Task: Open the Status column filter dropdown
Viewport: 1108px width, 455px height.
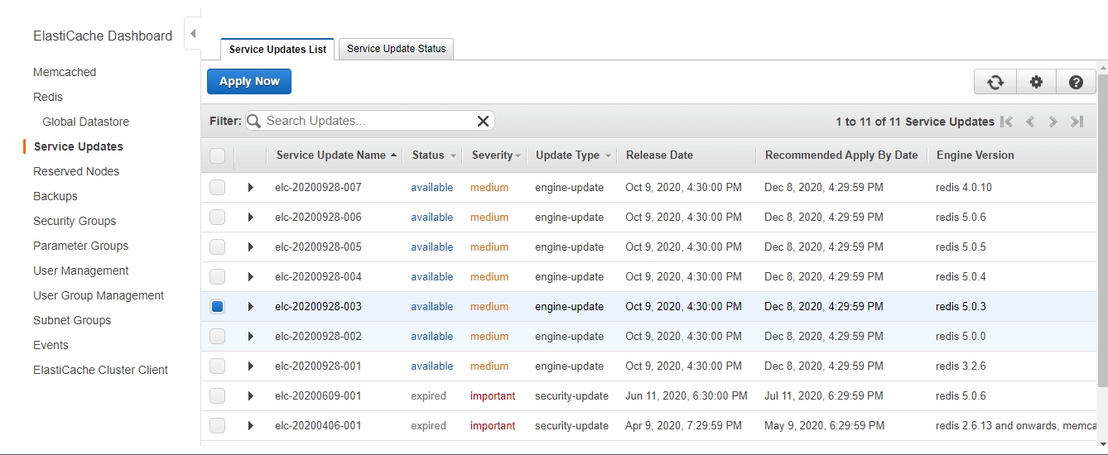Action: pos(454,156)
